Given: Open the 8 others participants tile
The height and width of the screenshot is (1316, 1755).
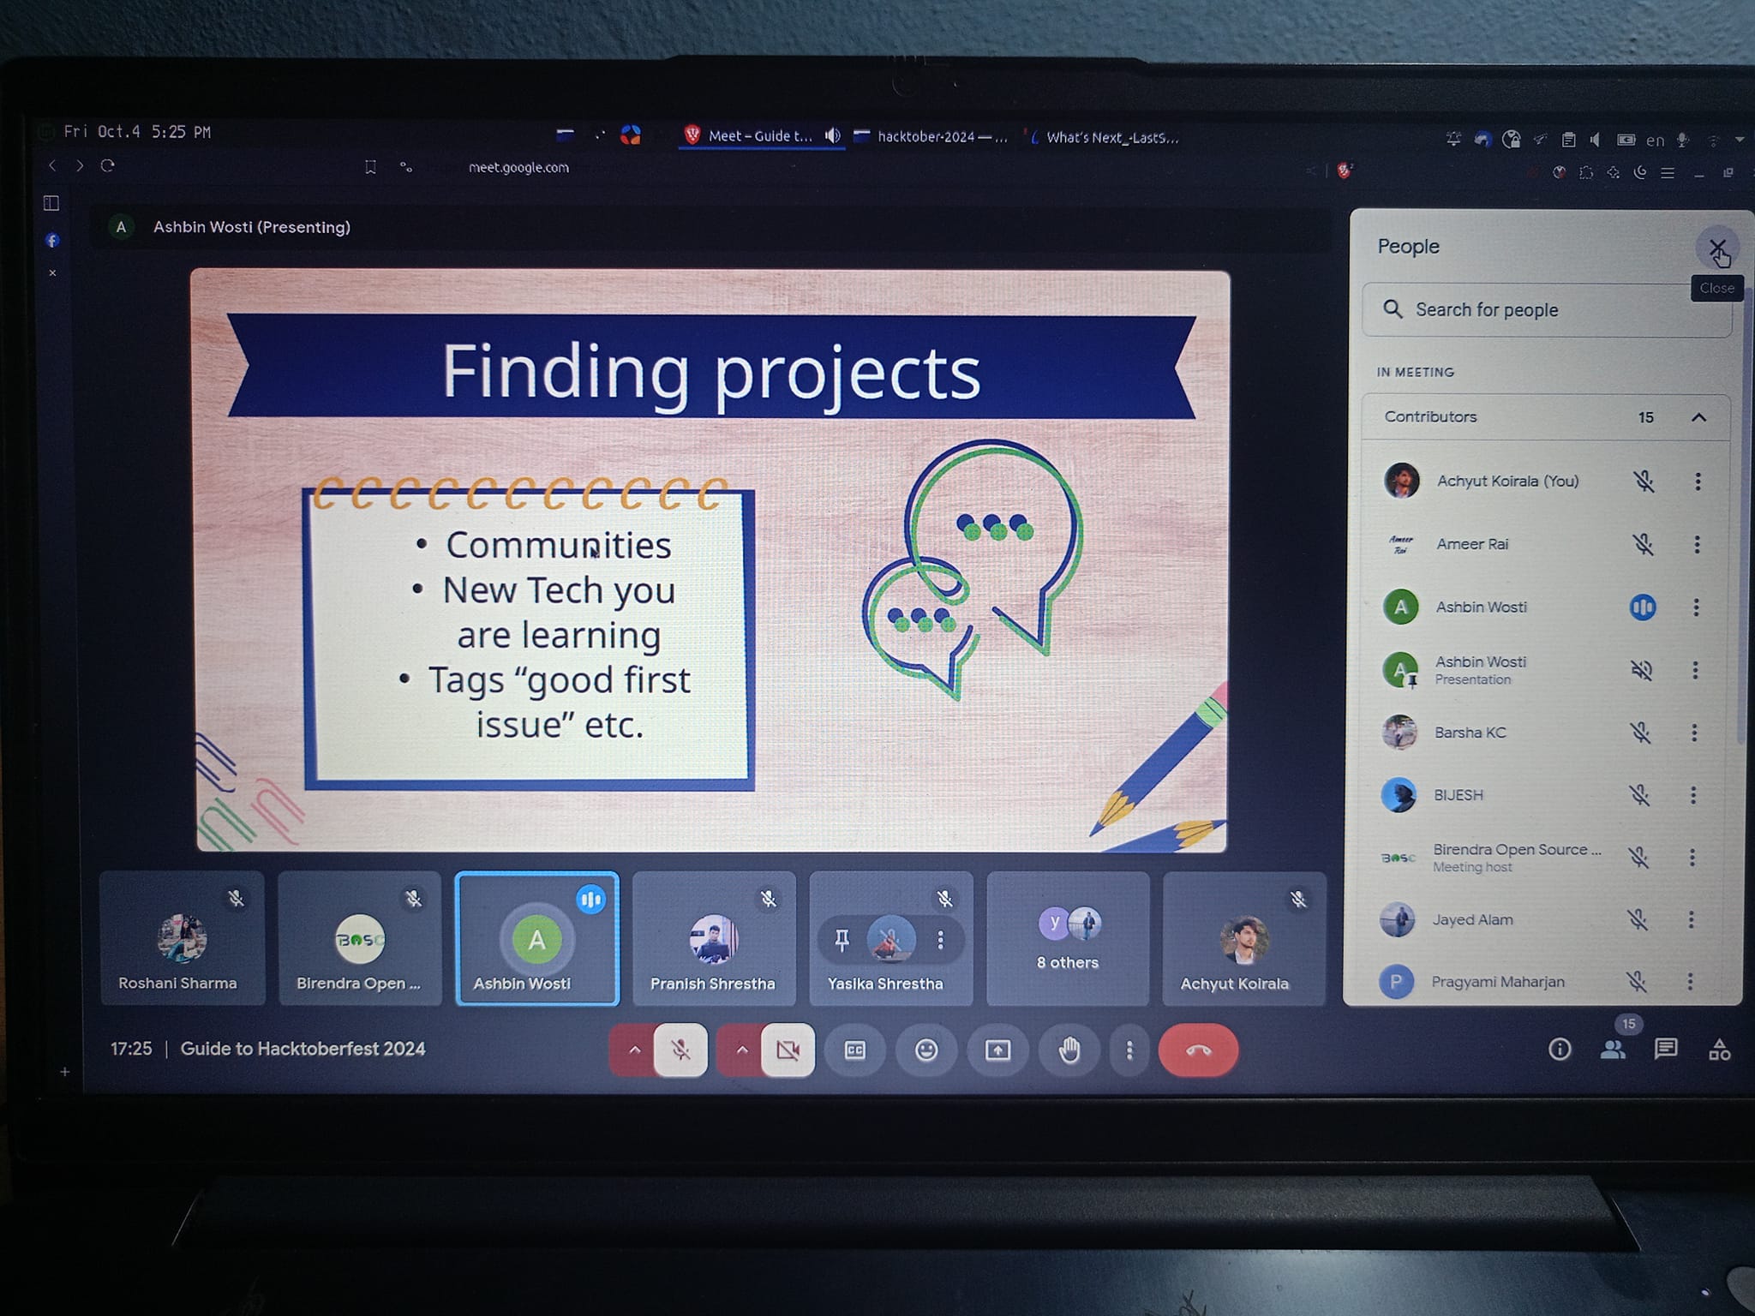Looking at the screenshot, I should tap(1068, 938).
